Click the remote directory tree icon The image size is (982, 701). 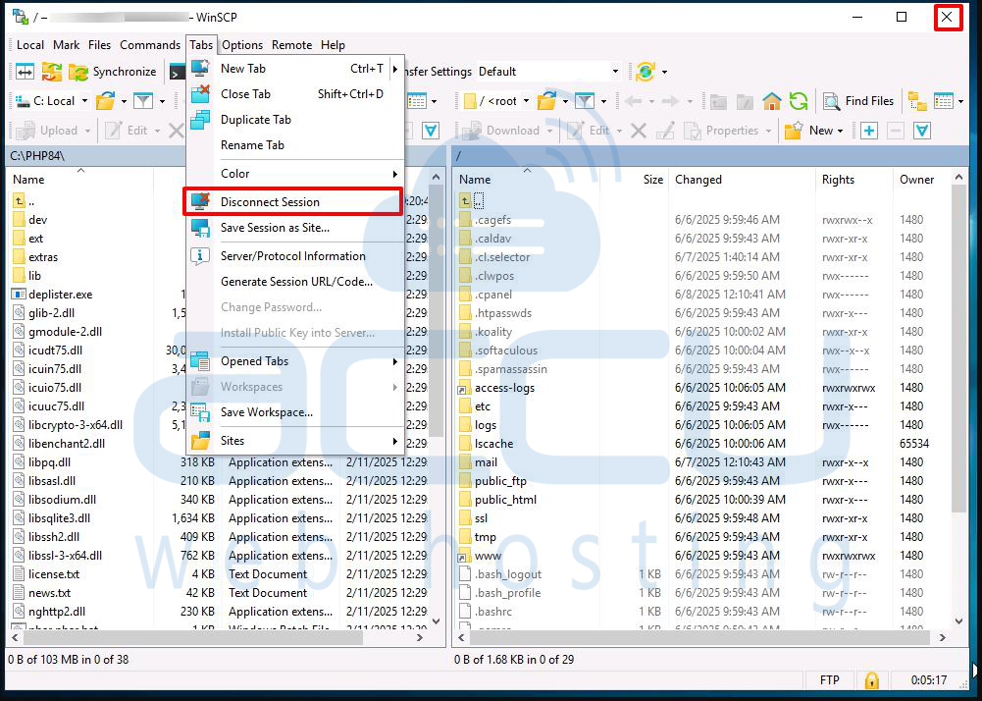(917, 101)
